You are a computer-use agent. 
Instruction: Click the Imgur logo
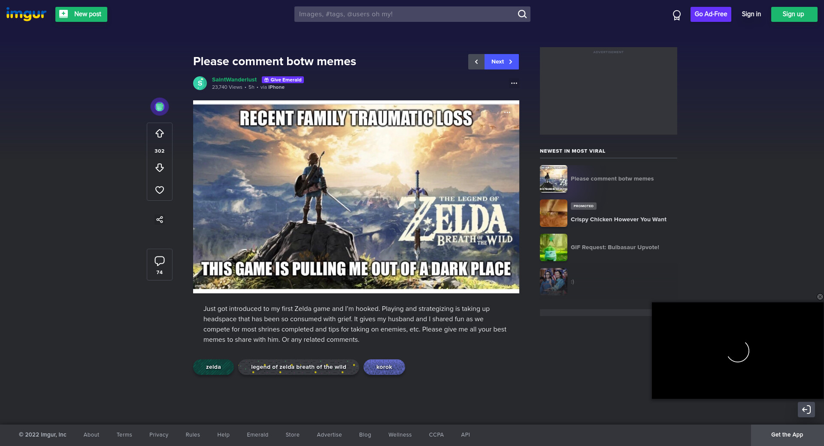(x=26, y=14)
